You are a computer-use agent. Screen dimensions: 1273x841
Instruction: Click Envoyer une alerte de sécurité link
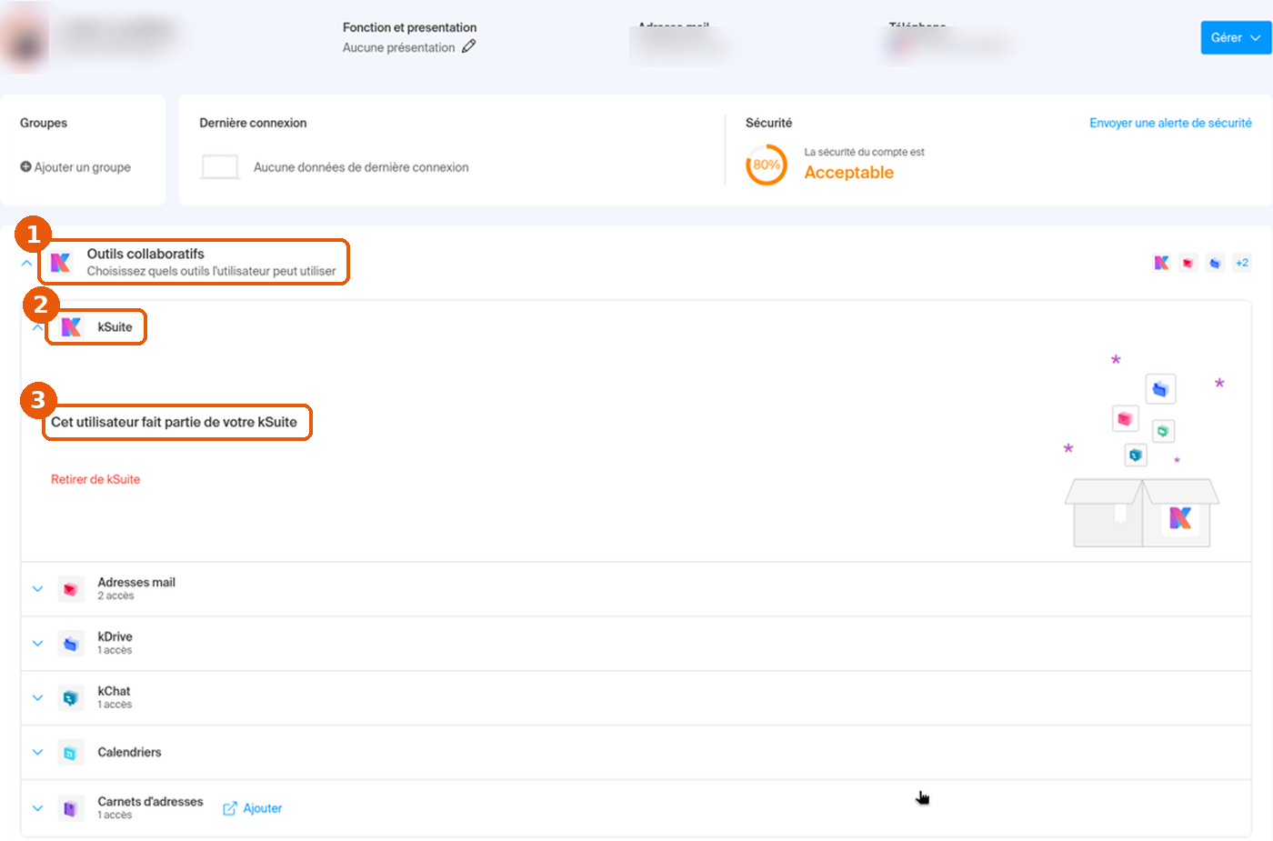(1170, 123)
